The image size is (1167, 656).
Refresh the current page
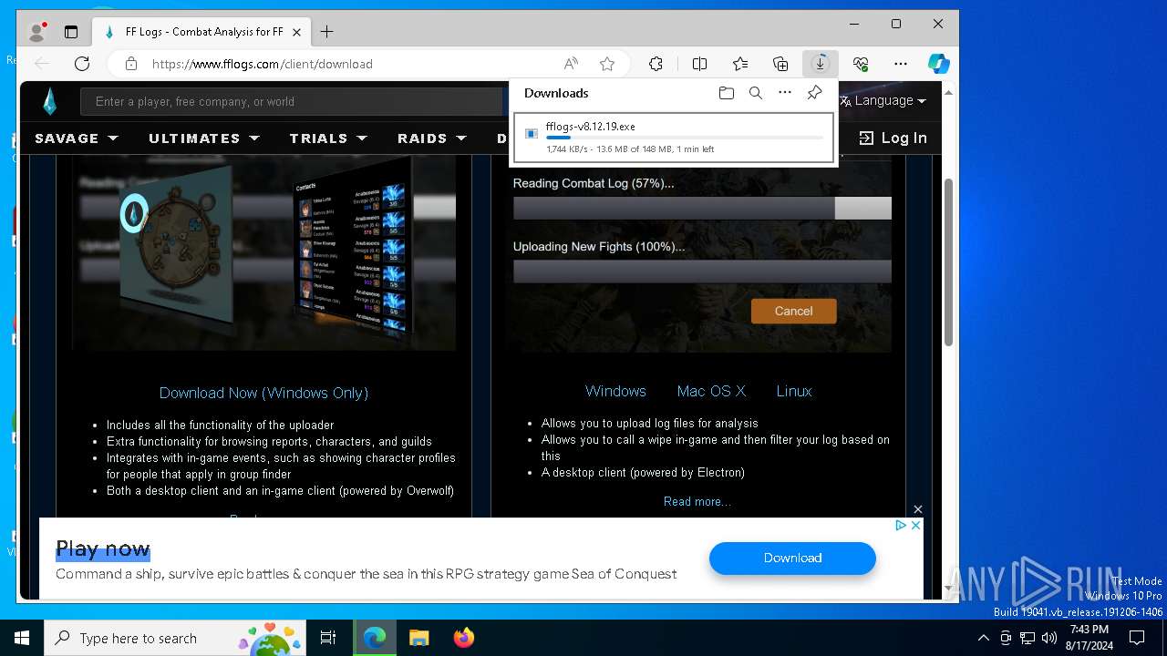pos(82,64)
